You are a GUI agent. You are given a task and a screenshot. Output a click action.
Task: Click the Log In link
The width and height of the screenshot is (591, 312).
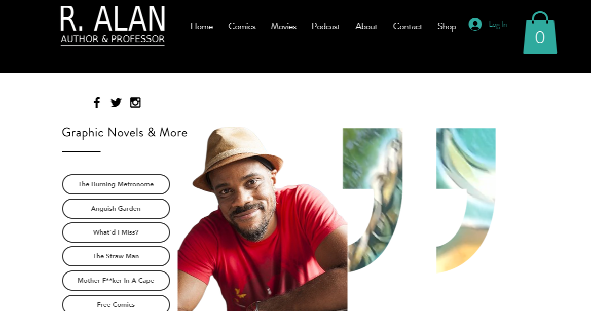(498, 24)
